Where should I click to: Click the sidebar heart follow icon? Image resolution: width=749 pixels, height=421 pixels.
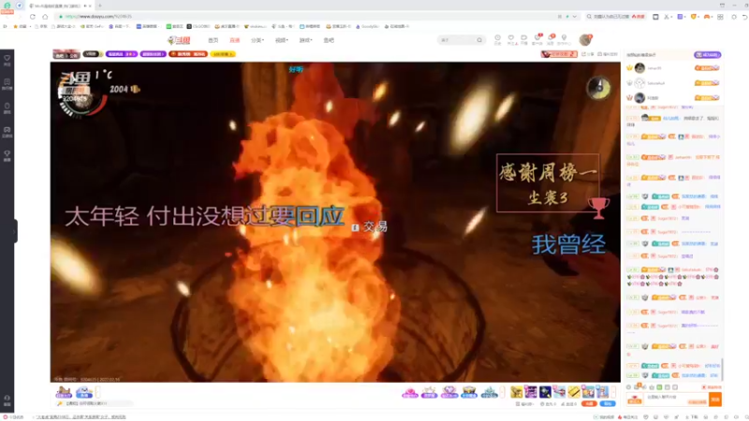pos(7,60)
